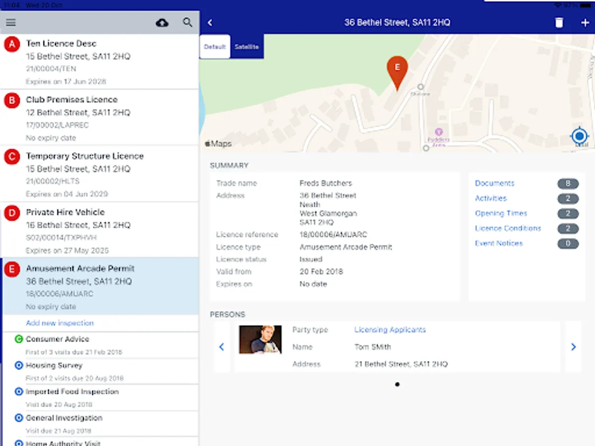This screenshot has height=446, width=595.
Task: Switch map to Satellite view
Action: (x=246, y=47)
